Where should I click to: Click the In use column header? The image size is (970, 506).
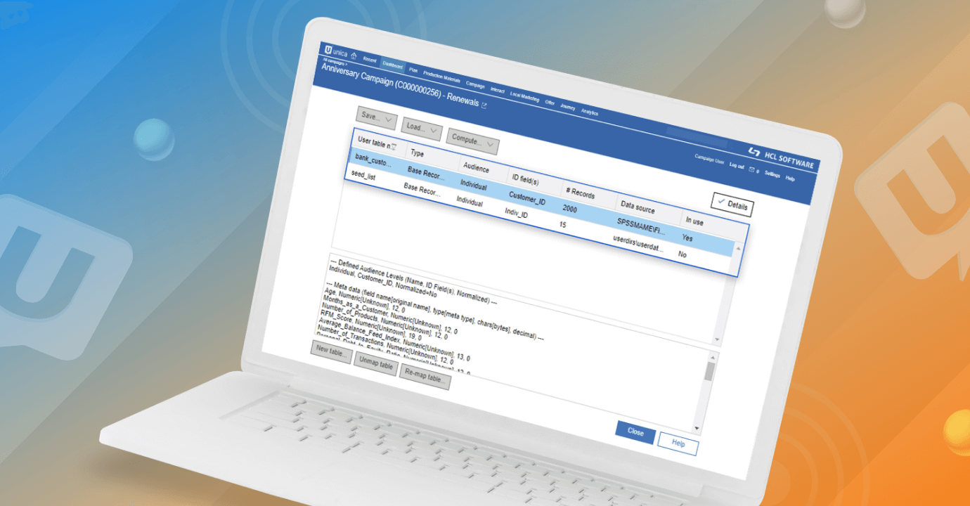(694, 221)
